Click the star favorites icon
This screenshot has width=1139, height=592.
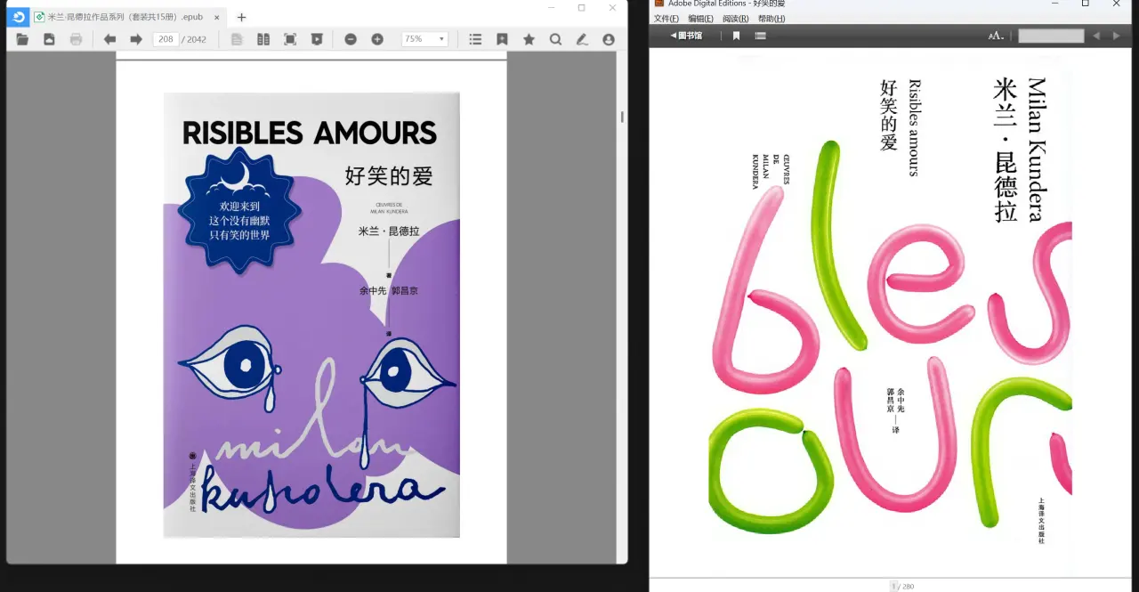coord(529,39)
